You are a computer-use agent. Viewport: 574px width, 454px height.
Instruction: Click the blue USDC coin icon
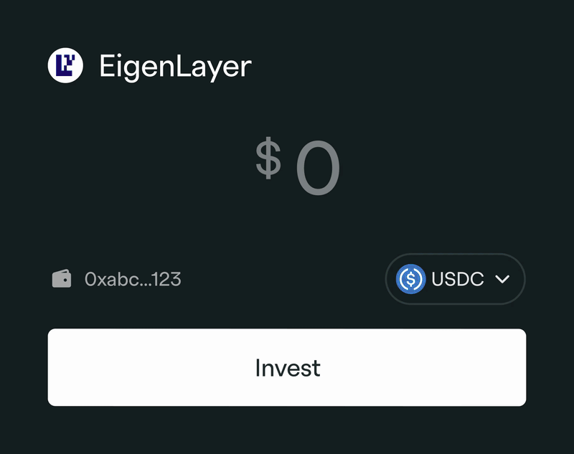point(411,279)
